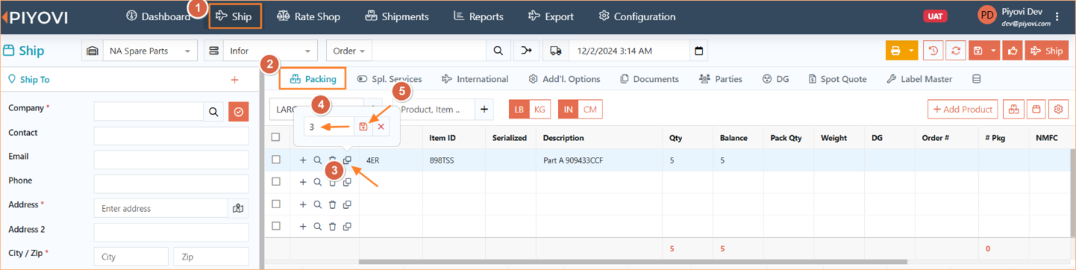Switch weight unit to LB
1076x270 pixels.
pyautogui.click(x=519, y=109)
